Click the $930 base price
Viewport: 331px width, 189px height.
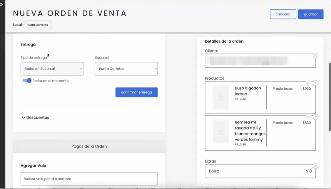point(307,89)
